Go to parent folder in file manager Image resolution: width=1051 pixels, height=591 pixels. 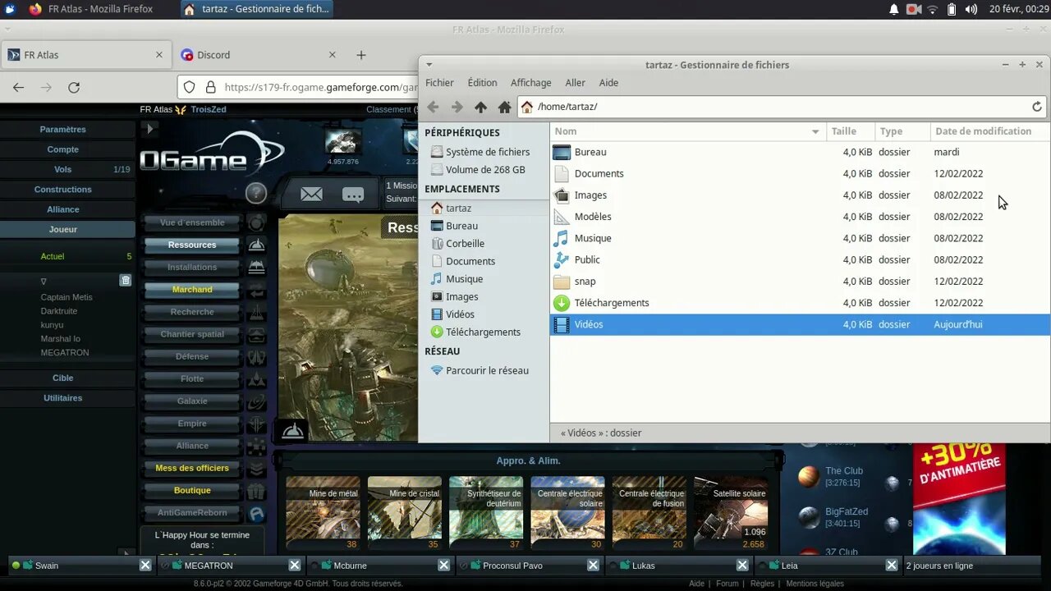[480, 107]
